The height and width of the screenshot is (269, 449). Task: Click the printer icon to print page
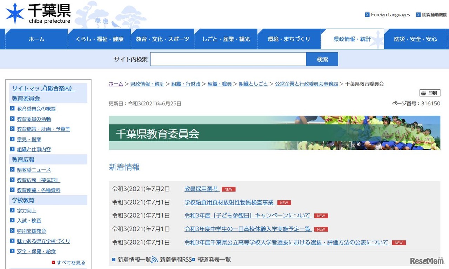pos(424,93)
